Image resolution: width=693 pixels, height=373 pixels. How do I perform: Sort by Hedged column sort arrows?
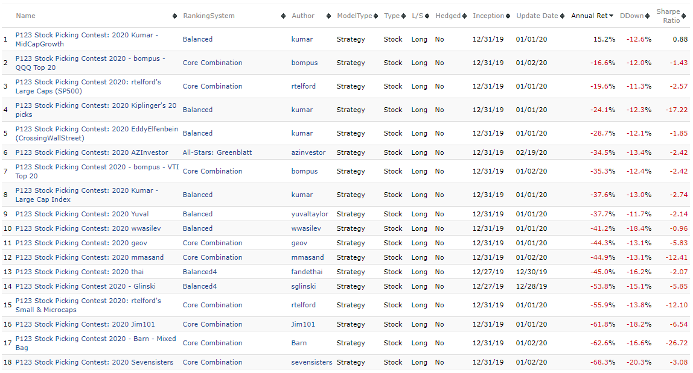tap(464, 16)
